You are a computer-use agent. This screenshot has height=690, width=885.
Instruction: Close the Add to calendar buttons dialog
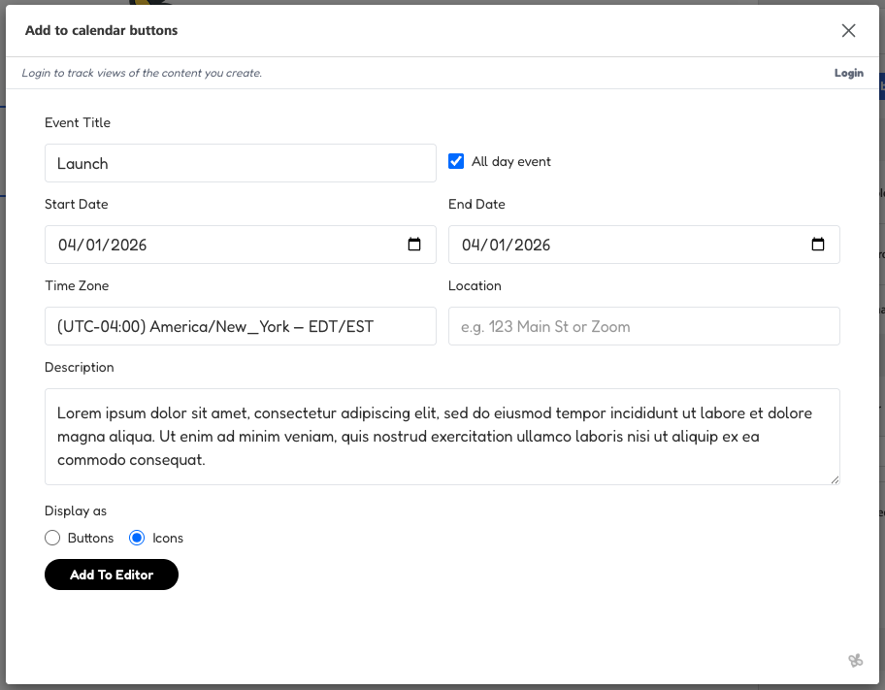pyautogui.click(x=848, y=30)
